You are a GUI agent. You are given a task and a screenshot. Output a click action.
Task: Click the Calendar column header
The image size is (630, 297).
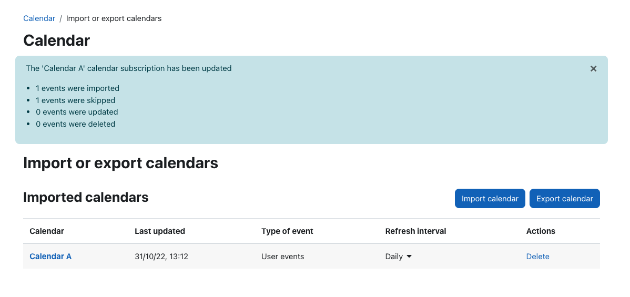[x=47, y=231]
